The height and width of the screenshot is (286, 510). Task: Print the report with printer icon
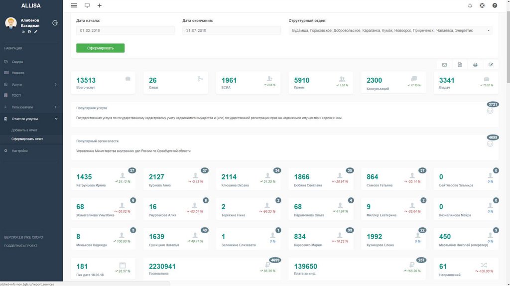[x=475, y=65]
